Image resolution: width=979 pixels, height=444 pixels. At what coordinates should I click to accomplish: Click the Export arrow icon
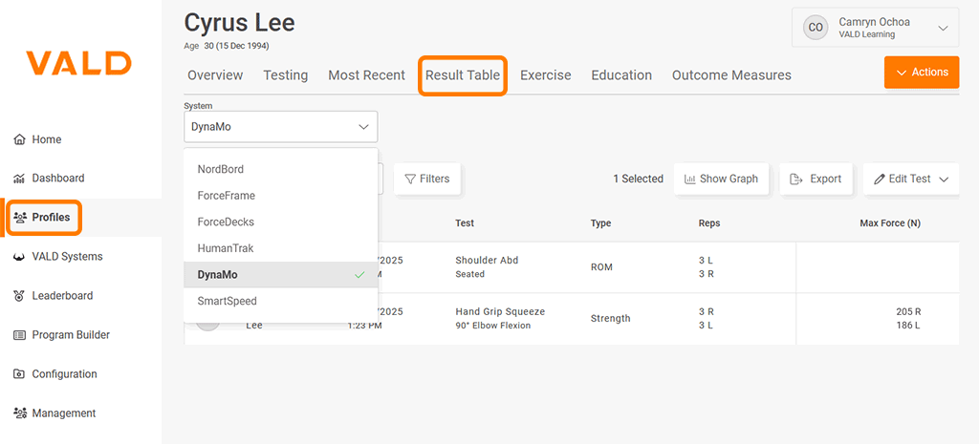coord(796,179)
